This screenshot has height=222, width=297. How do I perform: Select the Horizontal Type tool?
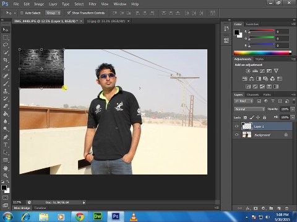click(6, 145)
